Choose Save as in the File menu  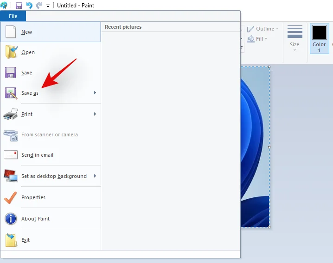tap(51, 93)
